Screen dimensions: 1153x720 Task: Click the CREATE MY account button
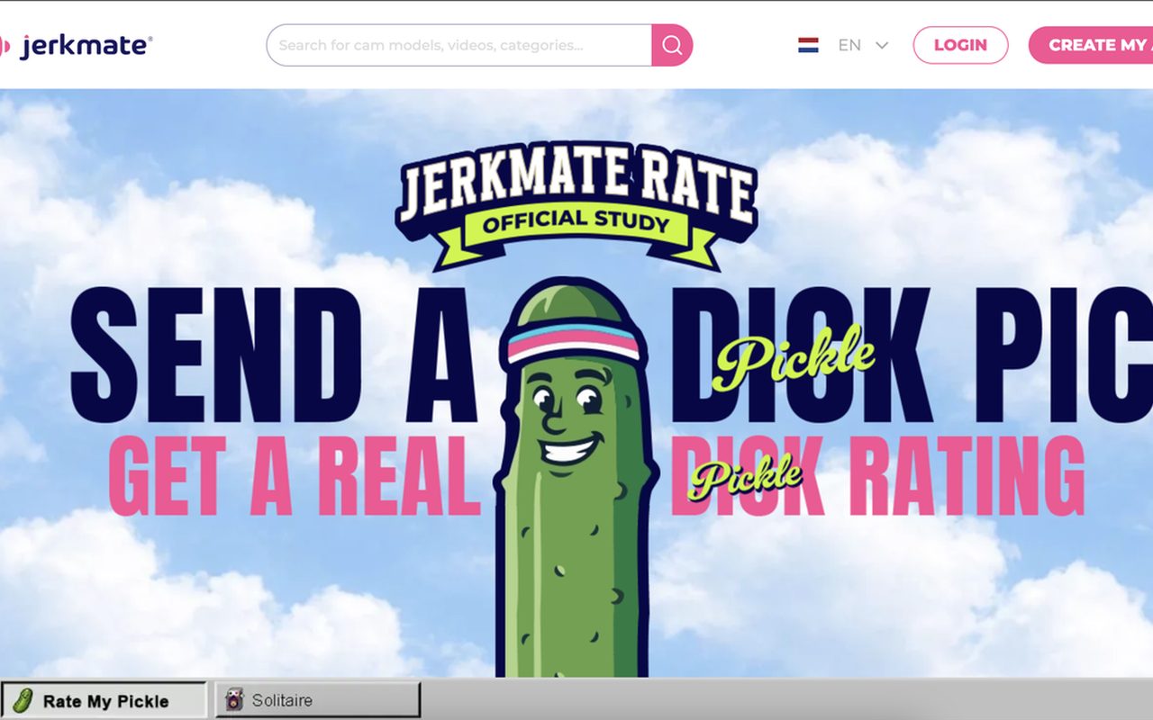pos(1091,45)
